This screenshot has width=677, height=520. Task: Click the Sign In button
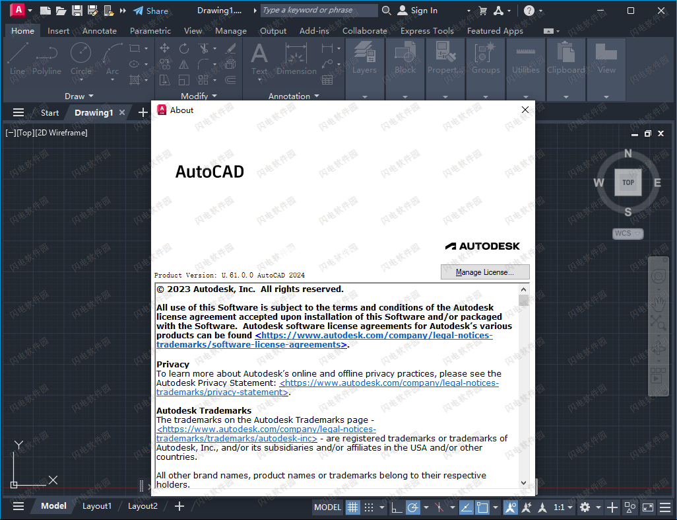(418, 11)
